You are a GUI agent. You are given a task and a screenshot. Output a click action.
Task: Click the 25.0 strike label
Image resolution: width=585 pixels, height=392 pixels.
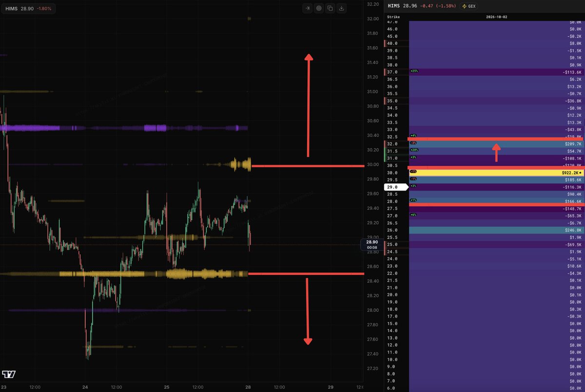392,244
